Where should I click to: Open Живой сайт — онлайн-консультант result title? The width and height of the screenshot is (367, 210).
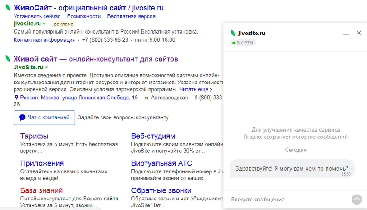96,59
